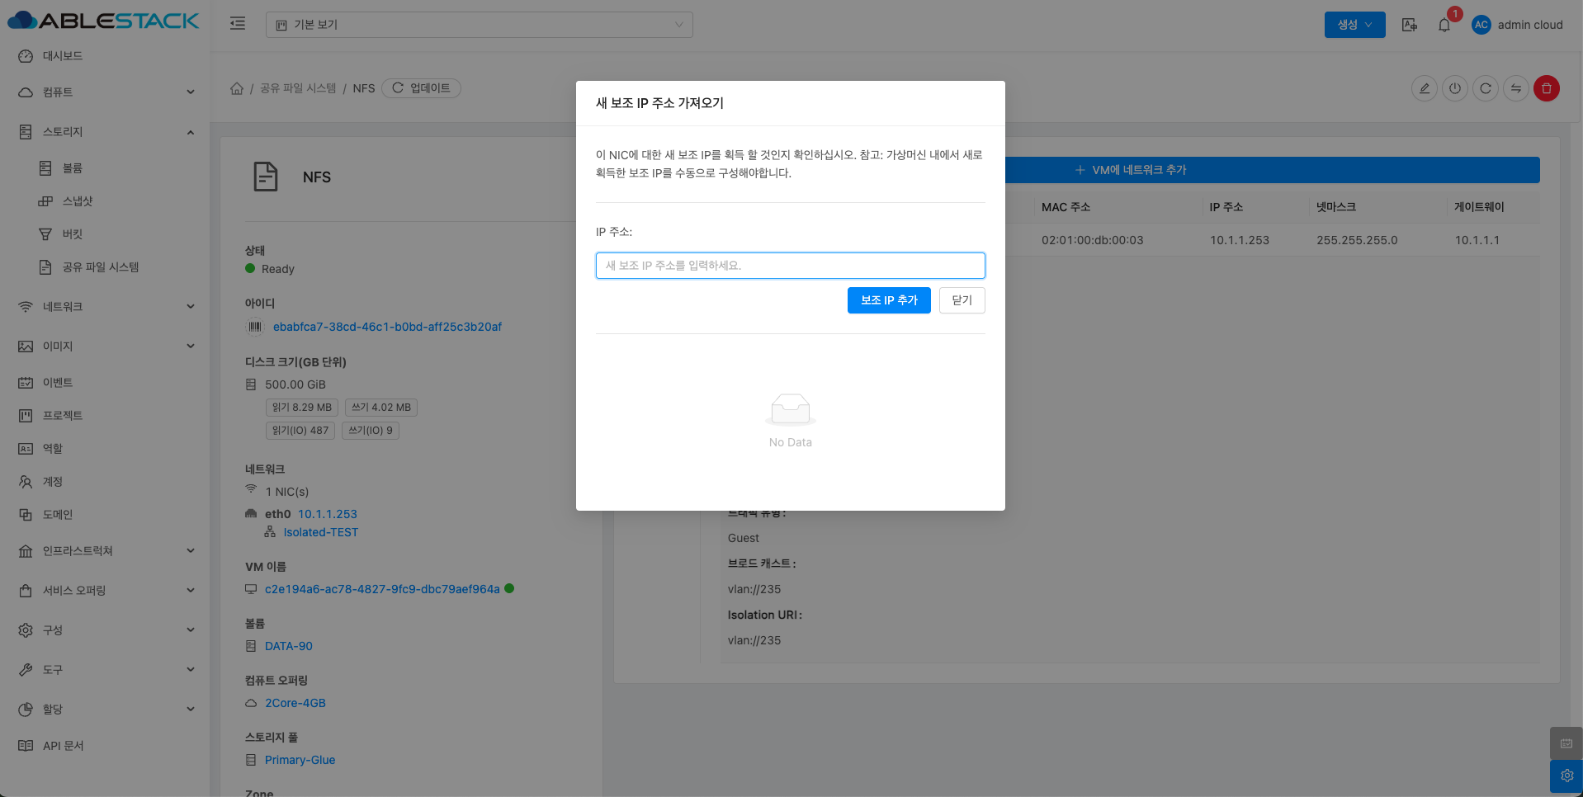Open the ebabfca7 ID link

387,327
